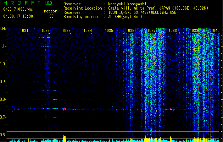The image size is (223, 142).
Task: Click the Ogata-vill. Akita-Pref. JAPAN location text
Action: (158, 8)
